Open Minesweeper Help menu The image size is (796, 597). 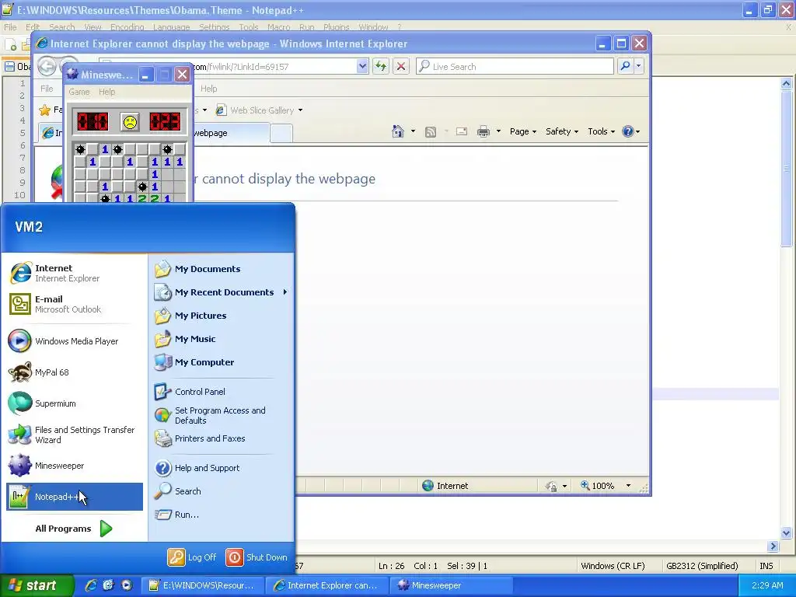coord(107,92)
